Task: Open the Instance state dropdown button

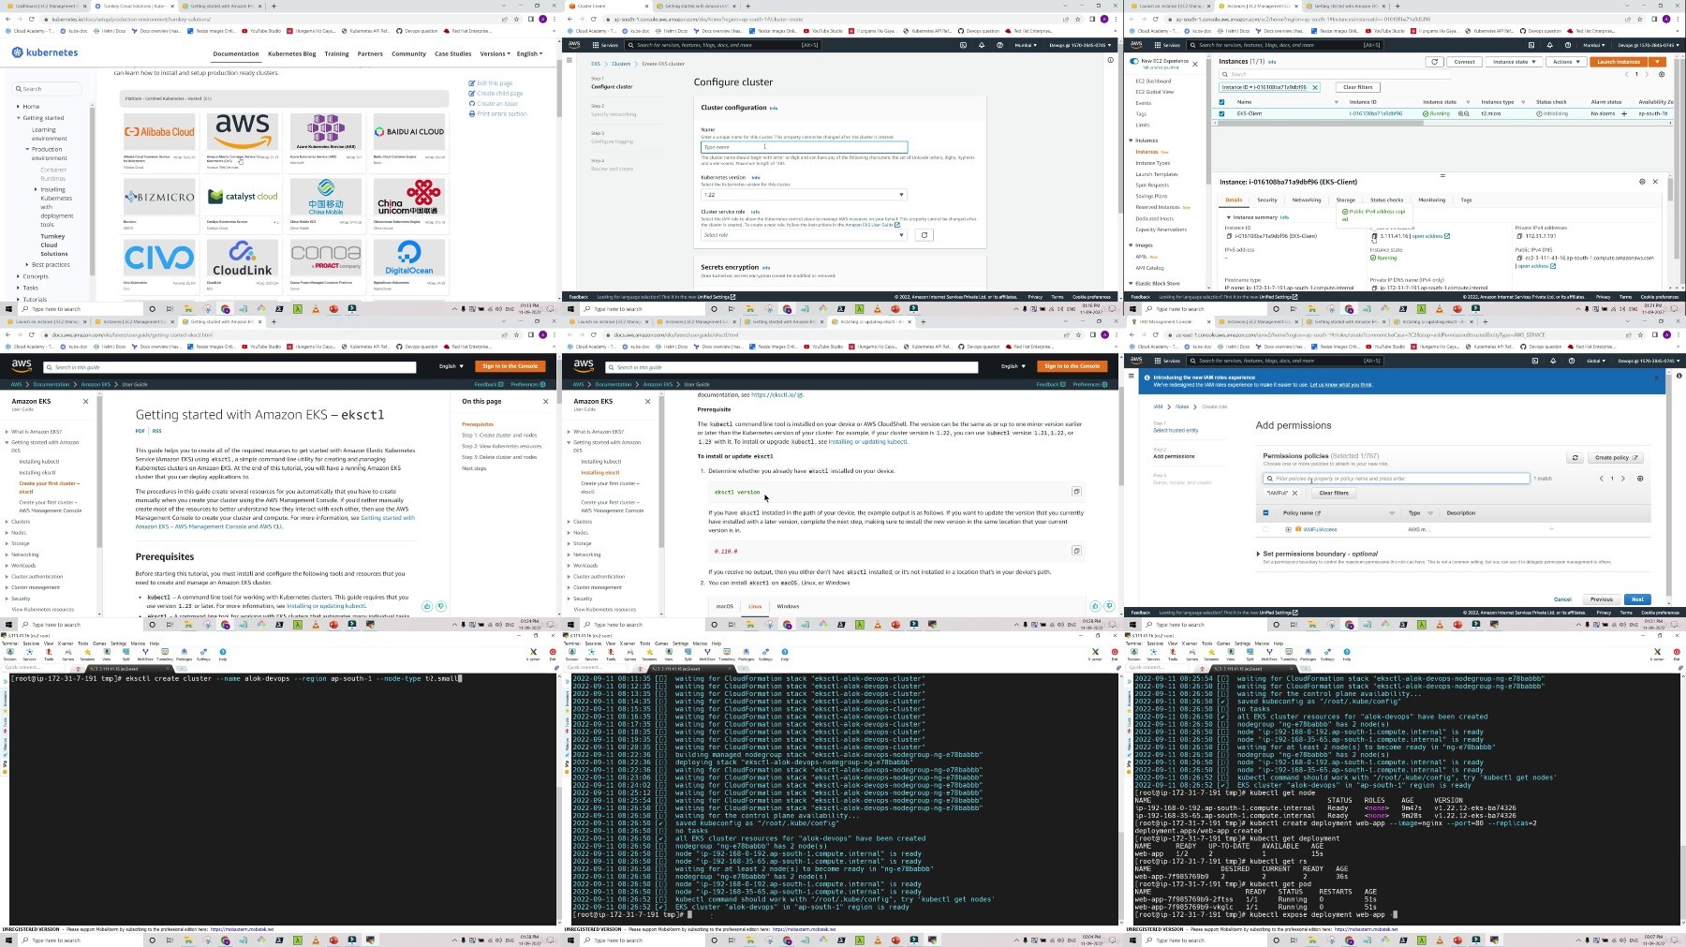Action: tap(1515, 62)
